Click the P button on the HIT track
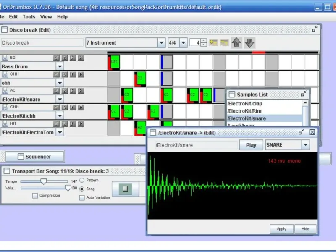Screen dimensions: 336x252 (x=81, y=124)
